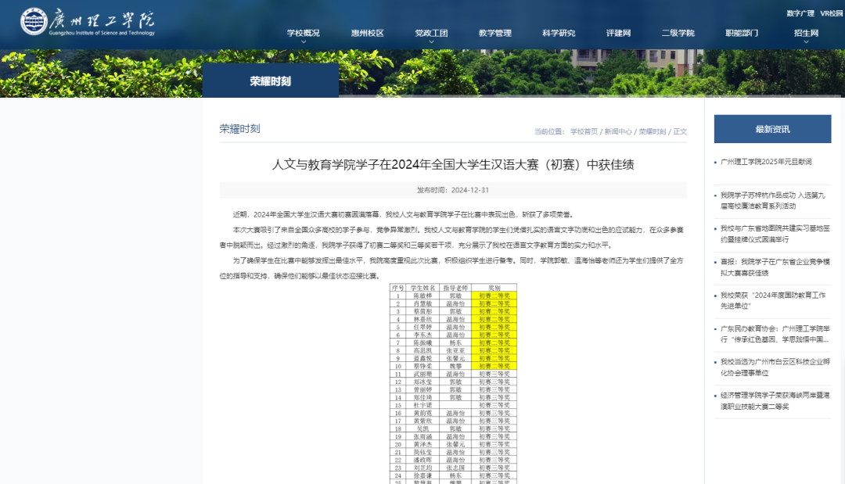Open the 惠州校区 navigation item
Image resolution: width=845 pixels, height=484 pixels.
point(367,33)
